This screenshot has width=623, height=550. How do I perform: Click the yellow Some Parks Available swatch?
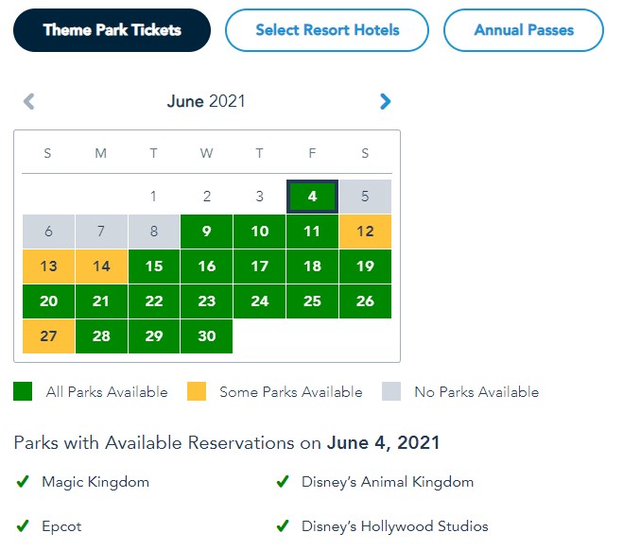[197, 391]
